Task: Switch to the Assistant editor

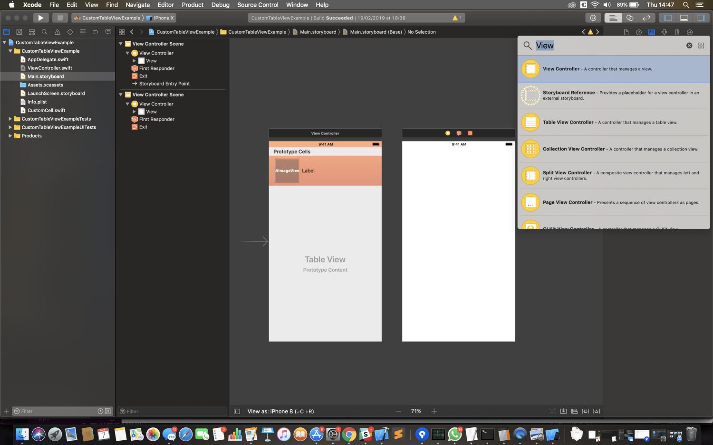Action: 630,18
